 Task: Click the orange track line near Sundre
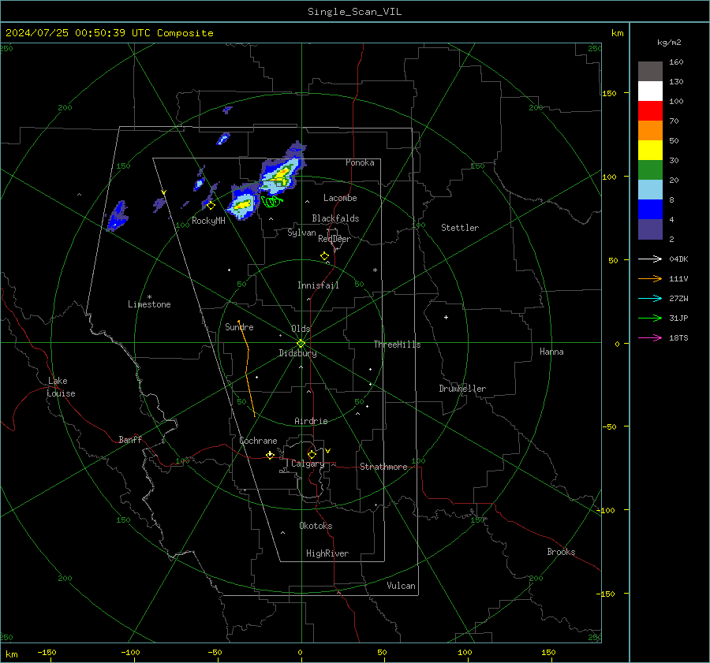click(x=247, y=368)
